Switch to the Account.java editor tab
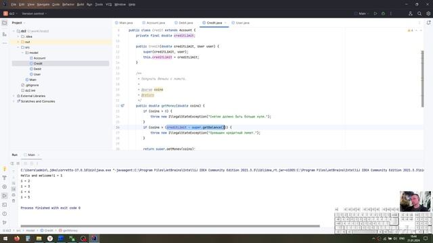 (x=154, y=23)
